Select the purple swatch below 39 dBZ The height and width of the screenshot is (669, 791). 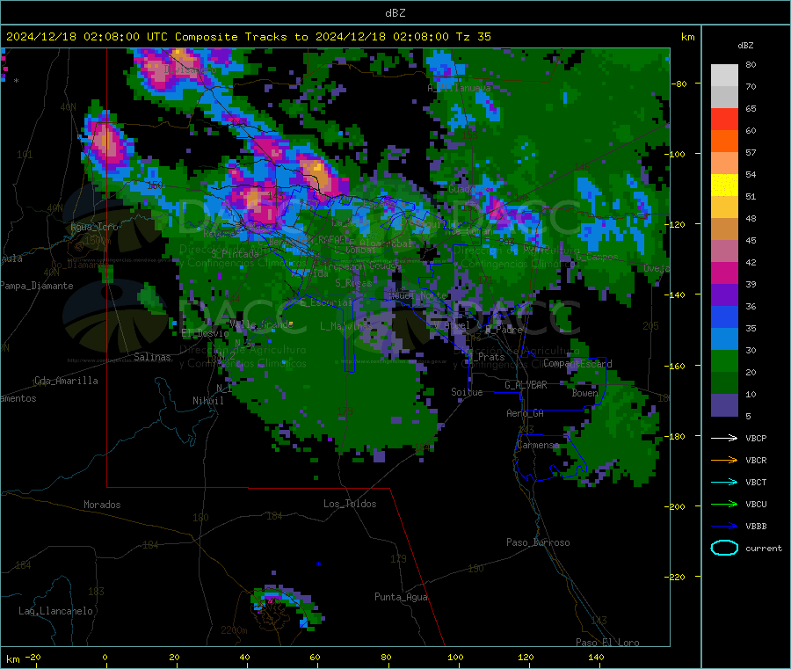pos(724,295)
